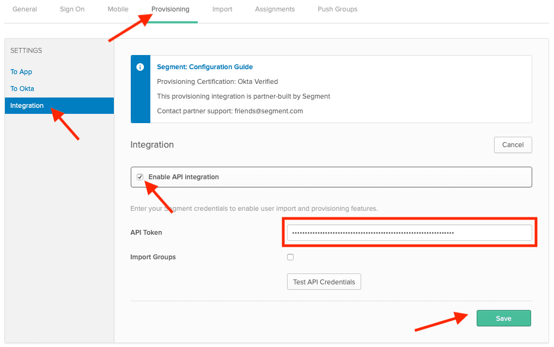Image resolution: width=554 pixels, height=347 pixels.
Task: Open the Import tab
Action: 222,9
